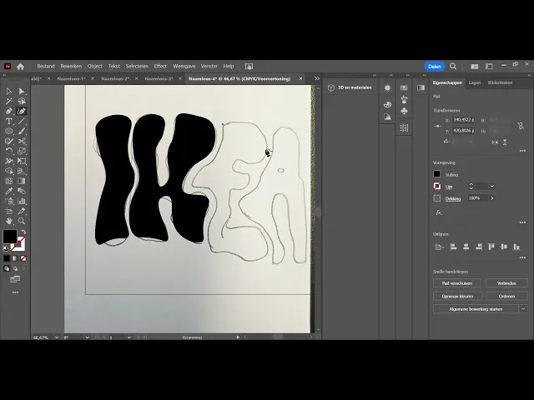Pick the Eyedropper tool

(x=9, y=191)
